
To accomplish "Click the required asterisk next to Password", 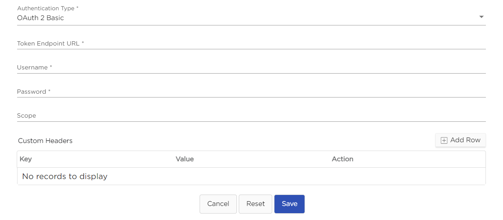I will point(49,91).
